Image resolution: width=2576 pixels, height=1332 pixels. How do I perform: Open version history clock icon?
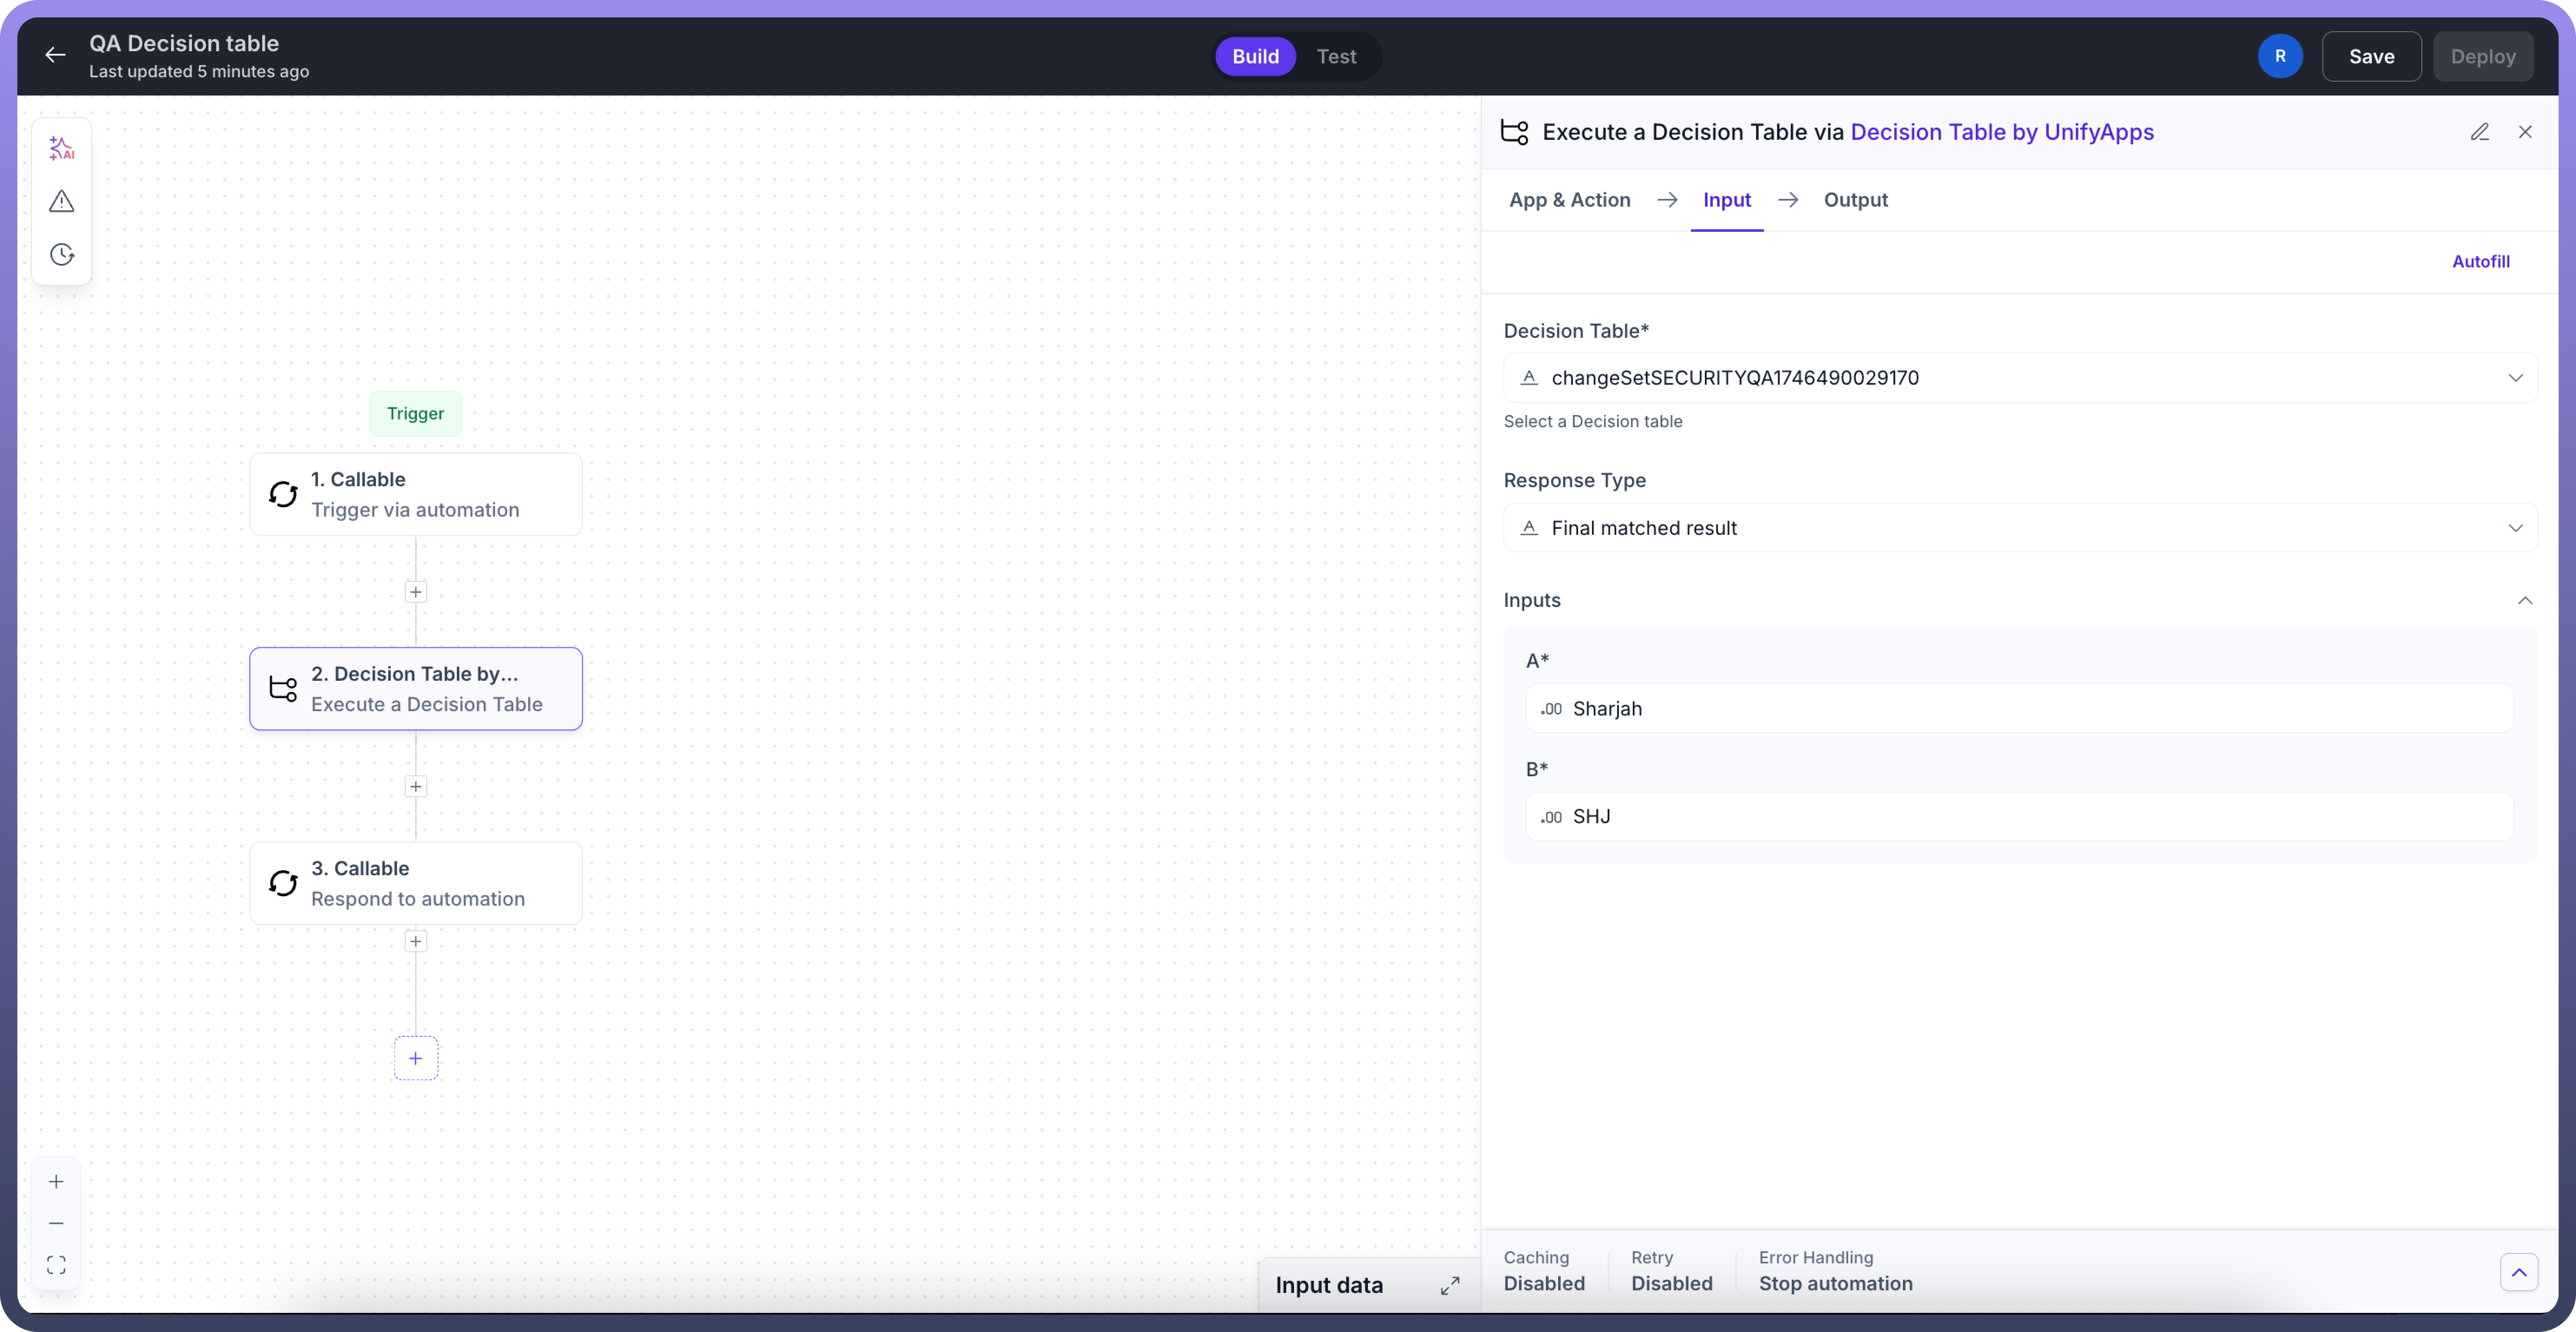pyautogui.click(x=62, y=254)
